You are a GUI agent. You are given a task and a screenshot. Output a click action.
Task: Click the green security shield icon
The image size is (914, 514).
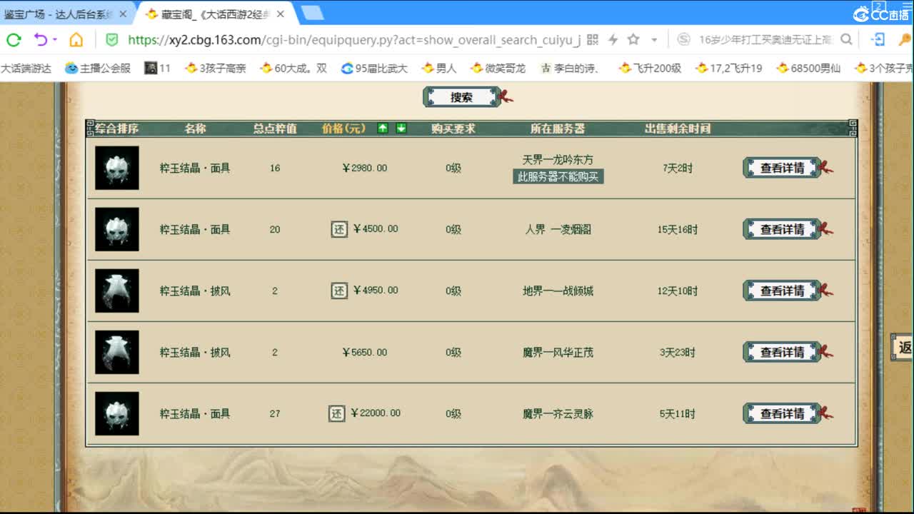(x=111, y=39)
